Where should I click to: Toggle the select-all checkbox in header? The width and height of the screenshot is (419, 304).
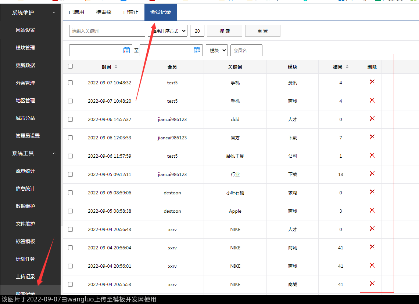click(x=71, y=66)
